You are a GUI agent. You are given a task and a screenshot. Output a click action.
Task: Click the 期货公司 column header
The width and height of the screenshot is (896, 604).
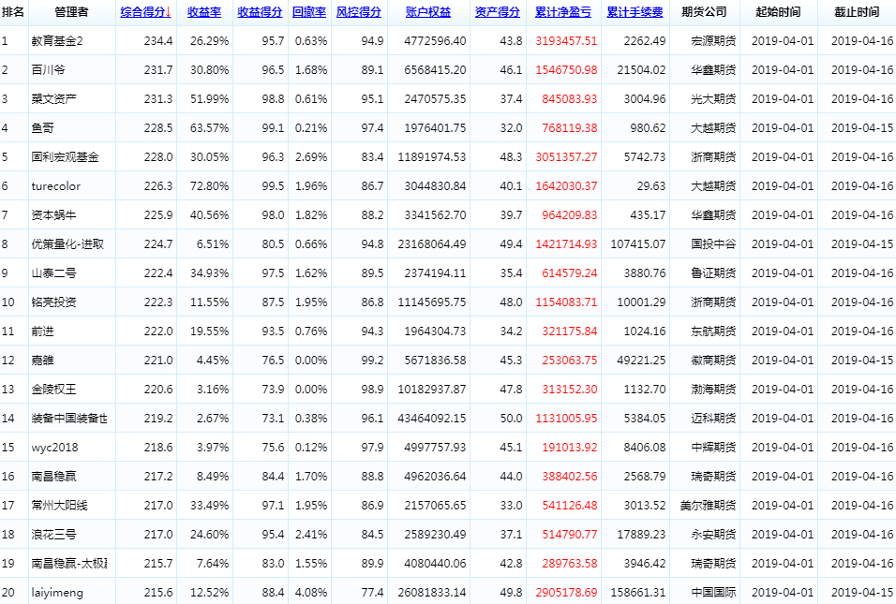click(704, 12)
